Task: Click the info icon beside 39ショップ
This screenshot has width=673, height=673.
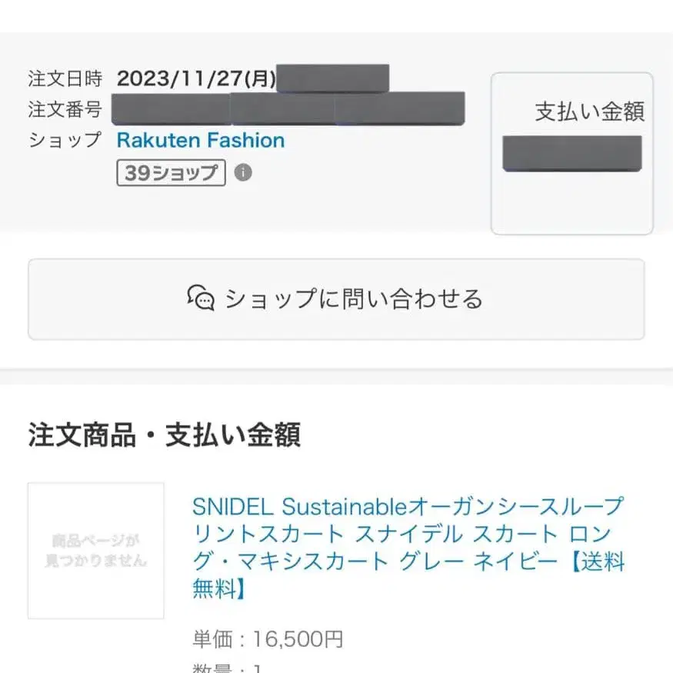Action: click(243, 173)
